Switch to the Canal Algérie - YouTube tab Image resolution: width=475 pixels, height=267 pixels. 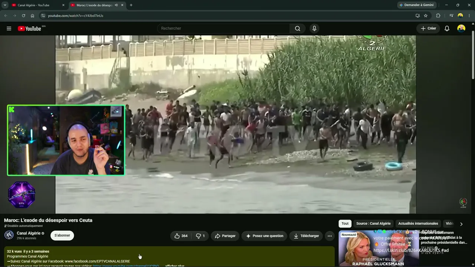coord(38,5)
